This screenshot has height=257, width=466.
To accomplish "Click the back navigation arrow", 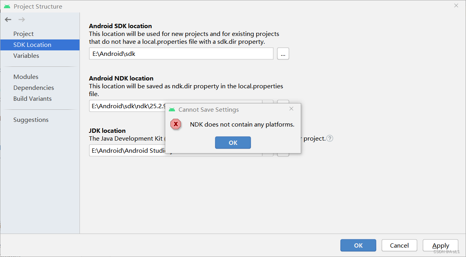I will point(8,19).
